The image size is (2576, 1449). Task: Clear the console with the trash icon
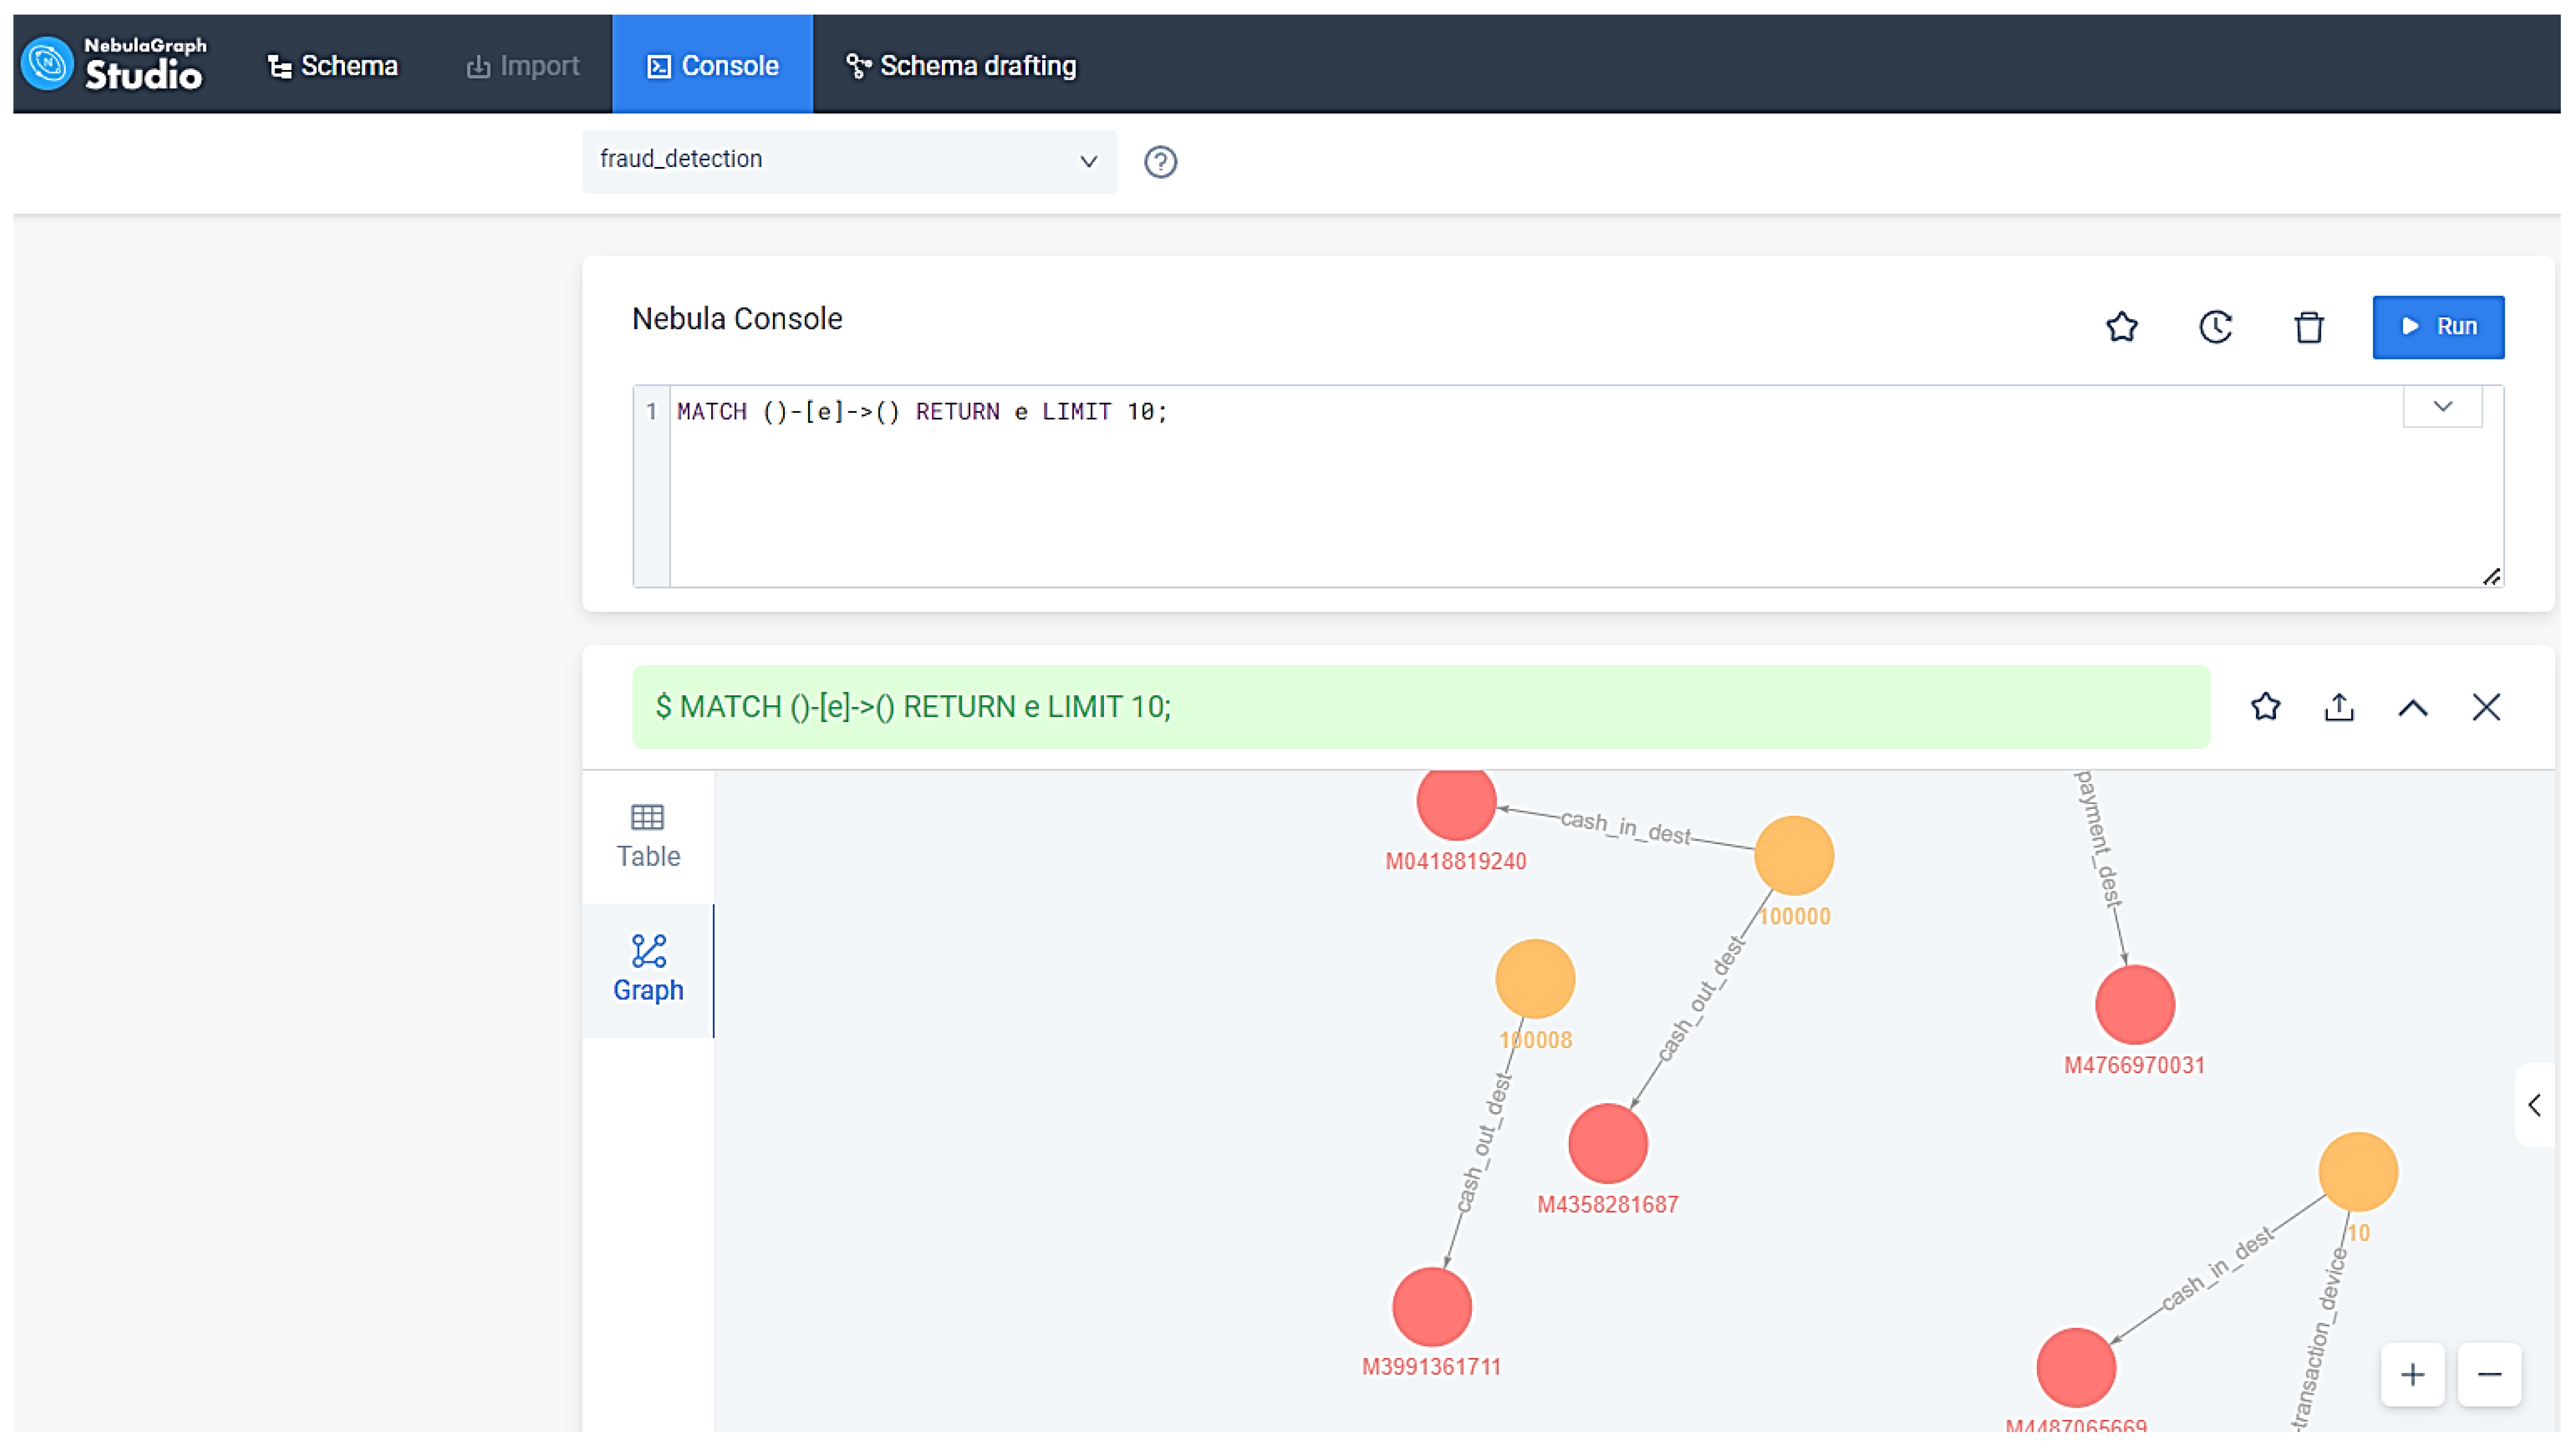click(2308, 327)
